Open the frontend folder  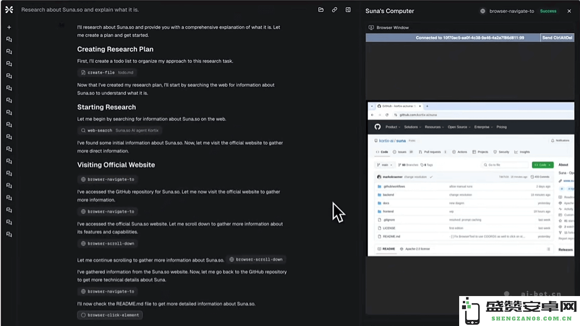388,212
